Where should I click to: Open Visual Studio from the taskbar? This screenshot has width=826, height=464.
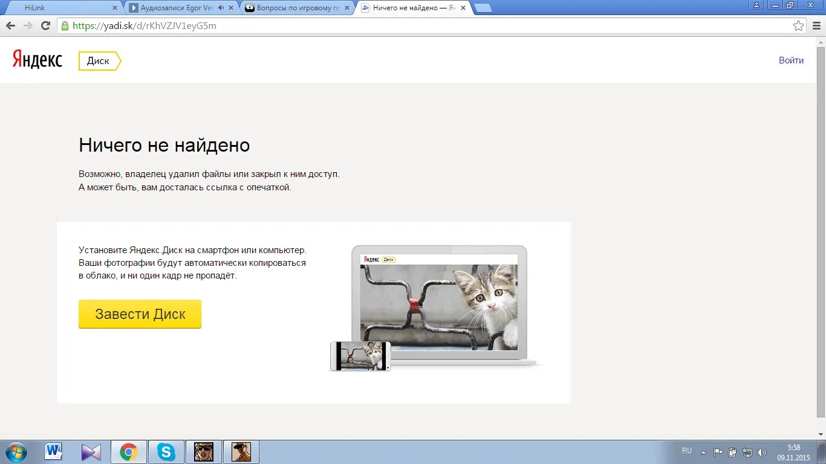tap(91, 452)
